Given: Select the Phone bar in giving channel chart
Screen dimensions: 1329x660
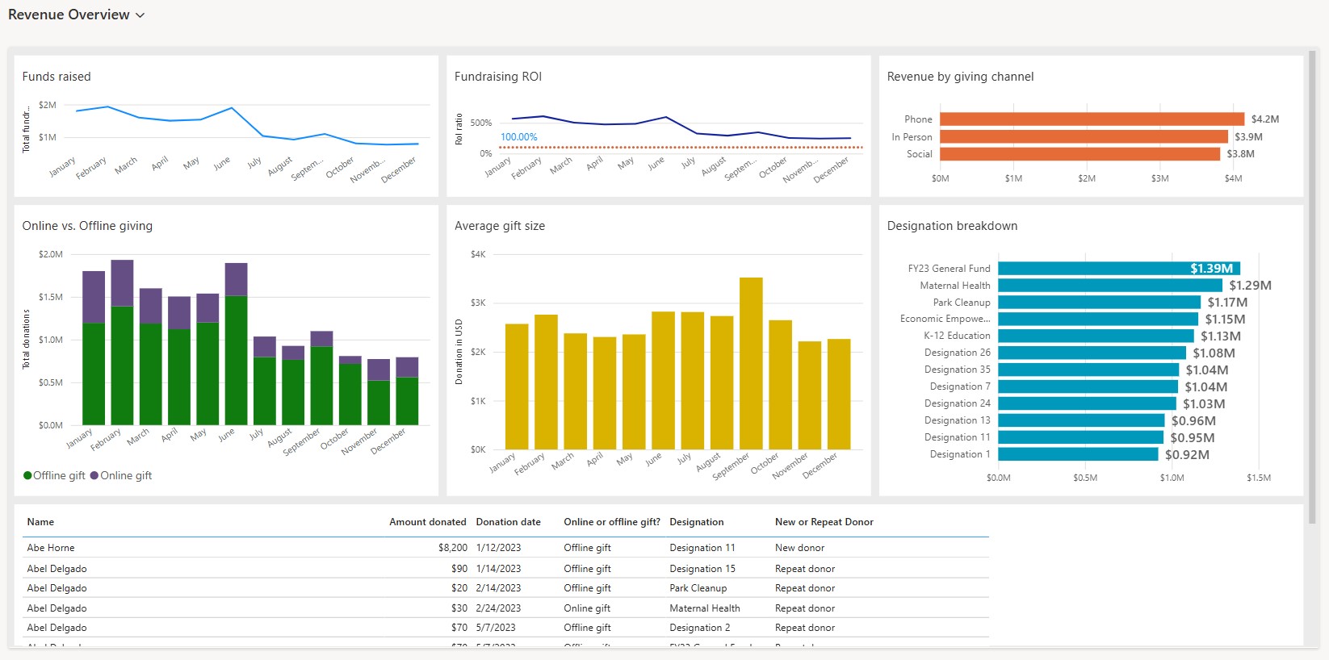Looking at the screenshot, I should pyautogui.click(x=1091, y=119).
